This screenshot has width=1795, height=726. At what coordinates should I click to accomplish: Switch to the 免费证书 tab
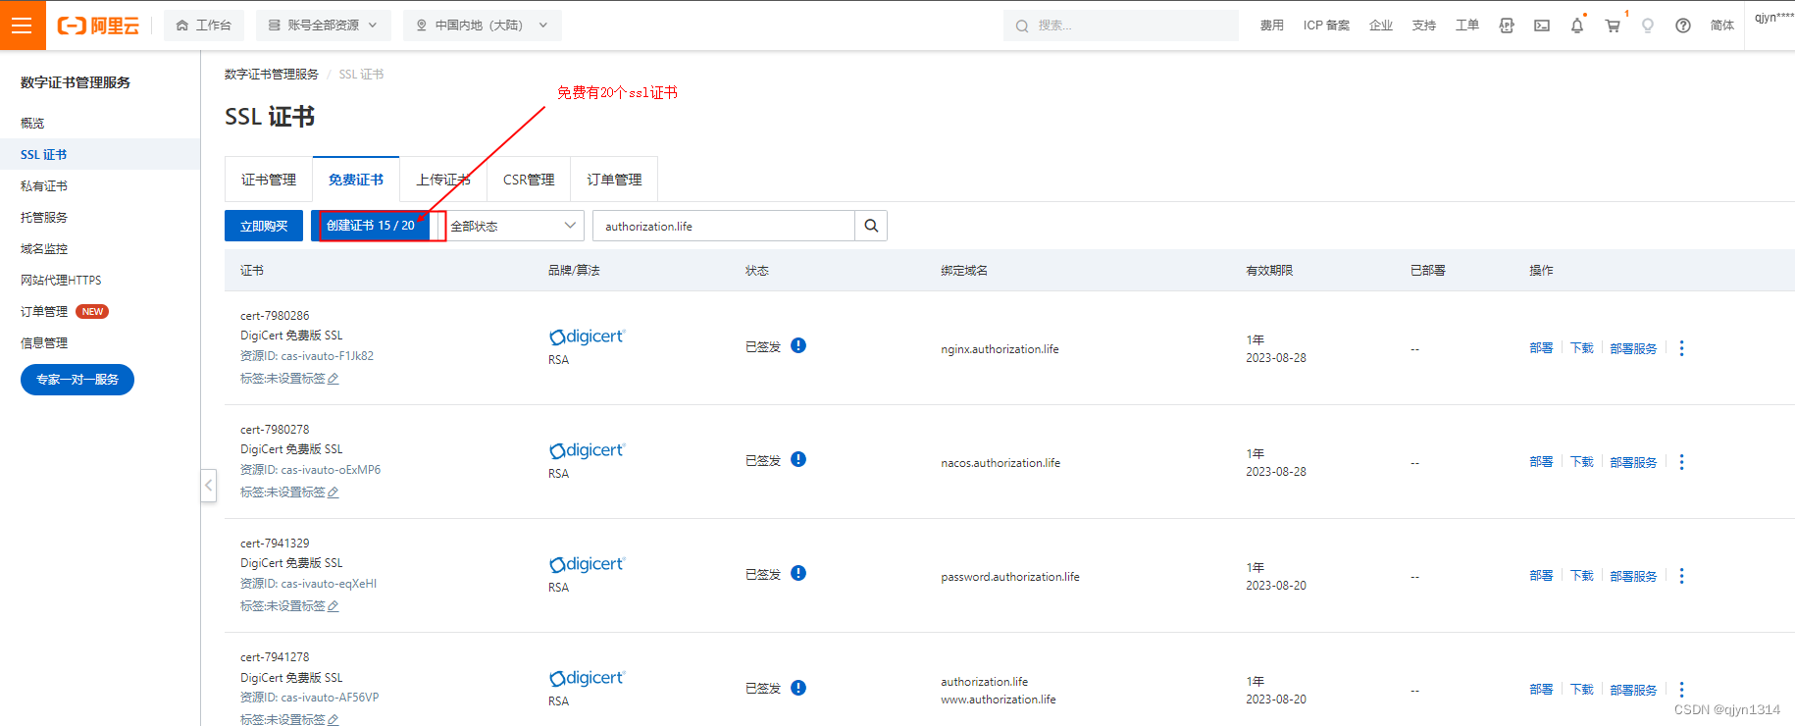(x=356, y=180)
